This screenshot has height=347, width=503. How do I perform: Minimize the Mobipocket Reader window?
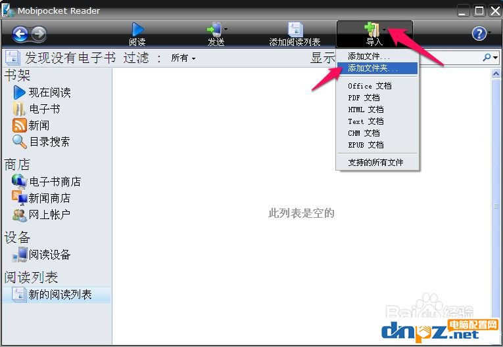coord(462,11)
